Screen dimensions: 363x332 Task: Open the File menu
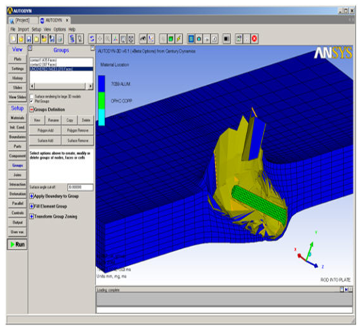coord(13,30)
